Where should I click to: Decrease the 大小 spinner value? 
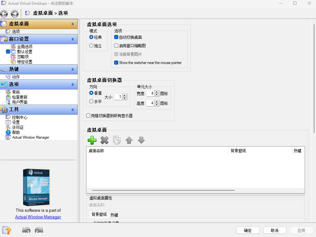tap(125, 98)
